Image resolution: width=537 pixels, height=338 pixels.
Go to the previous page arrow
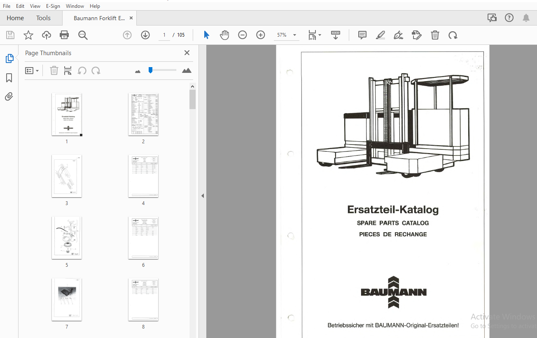pyautogui.click(x=127, y=35)
